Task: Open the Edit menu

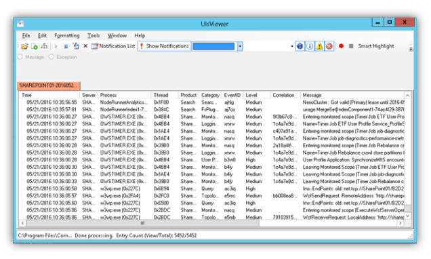Action: (x=42, y=35)
